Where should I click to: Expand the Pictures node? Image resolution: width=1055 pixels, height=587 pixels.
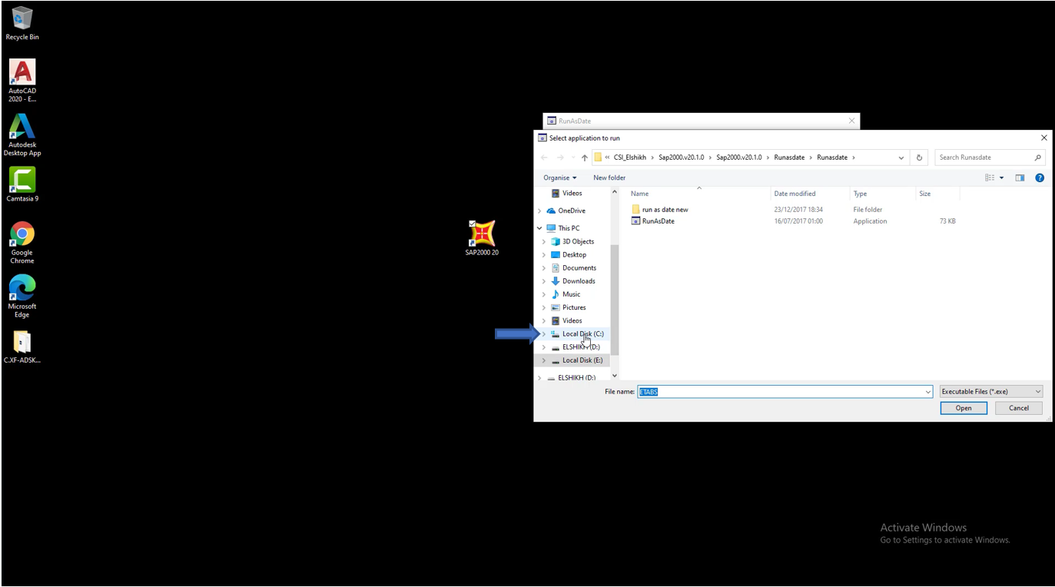[x=544, y=307]
